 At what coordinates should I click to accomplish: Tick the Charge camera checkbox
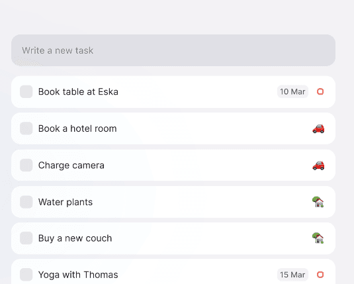pyautogui.click(x=26, y=165)
